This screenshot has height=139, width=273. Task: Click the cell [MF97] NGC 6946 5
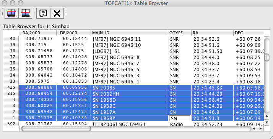pyautogui.click(x=129, y=69)
